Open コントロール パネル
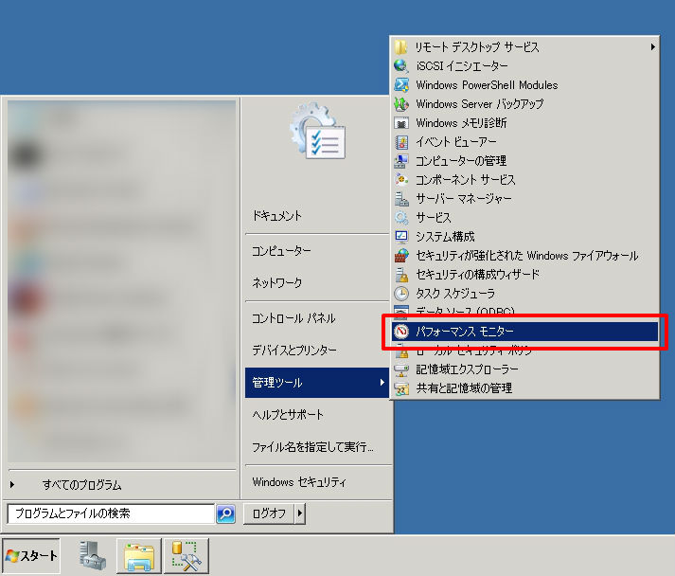The width and height of the screenshot is (675, 576). click(x=317, y=318)
